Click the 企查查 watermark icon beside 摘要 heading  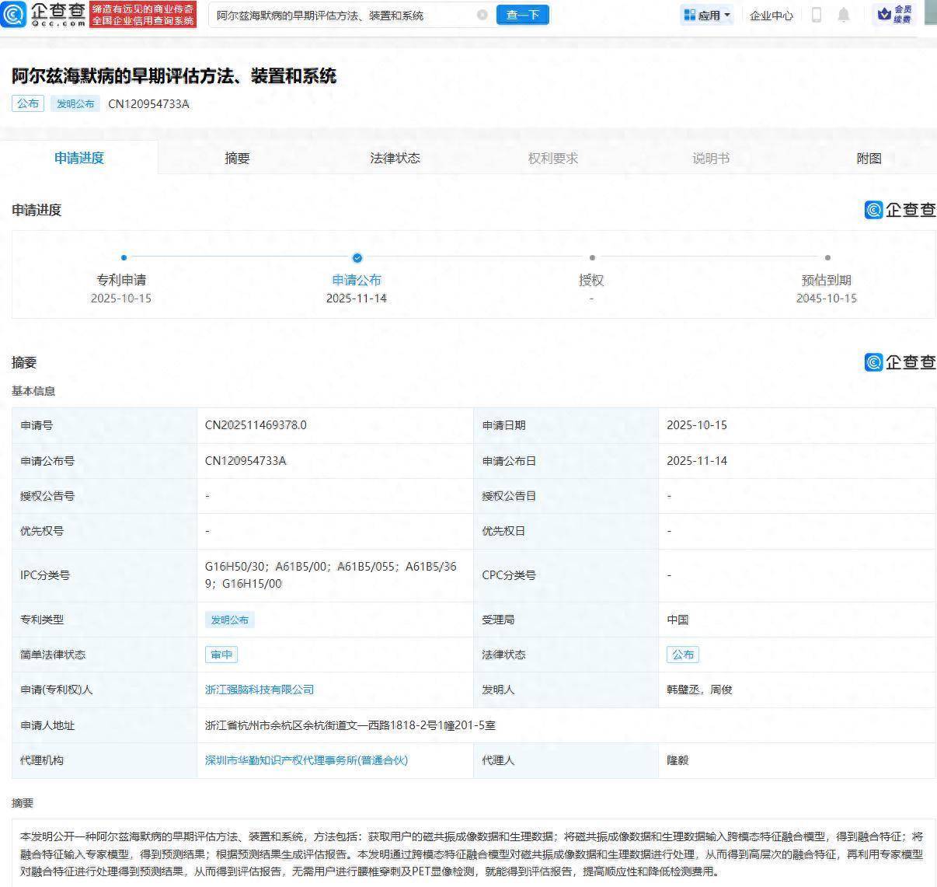pyautogui.click(x=872, y=362)
